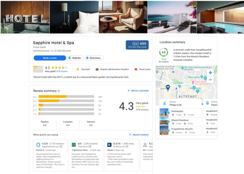This screenshot has width=244, height=174.
Task: Click the plus icon beside Write a Review
Action: coord(128,90)
